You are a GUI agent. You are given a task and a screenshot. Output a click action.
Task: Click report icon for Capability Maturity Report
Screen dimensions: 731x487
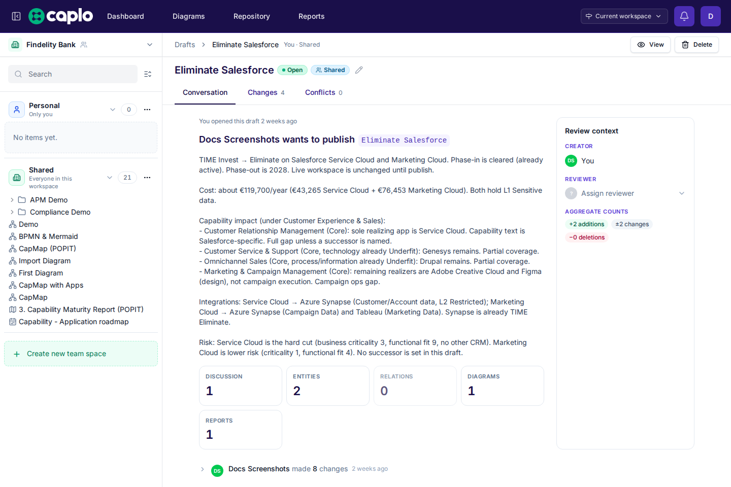click(x=13, y=309)
